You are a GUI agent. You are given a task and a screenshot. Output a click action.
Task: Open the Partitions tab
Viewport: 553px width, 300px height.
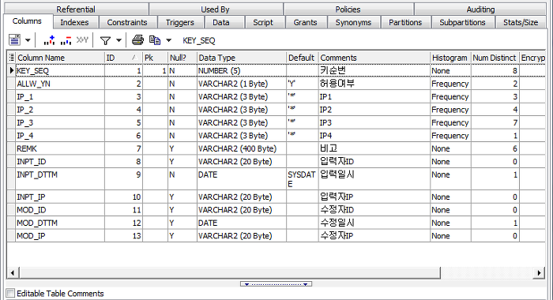coord(405,23)
